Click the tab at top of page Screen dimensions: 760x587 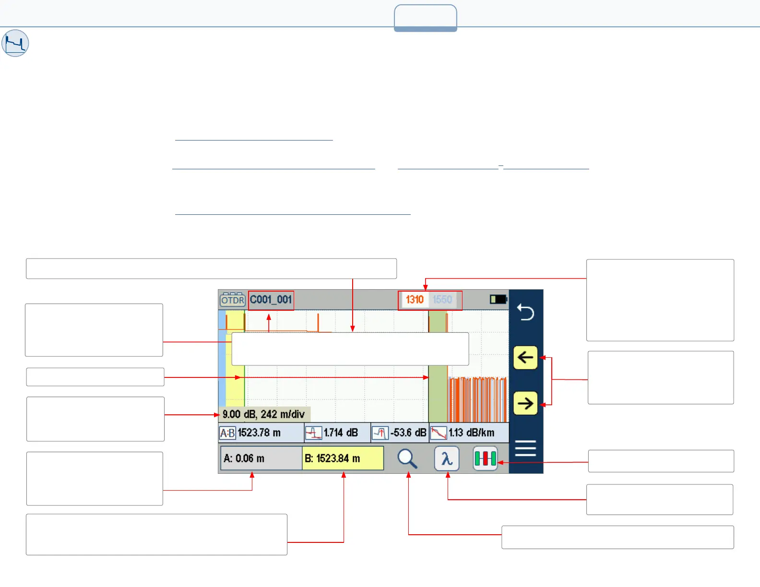[x=426, y=18]
